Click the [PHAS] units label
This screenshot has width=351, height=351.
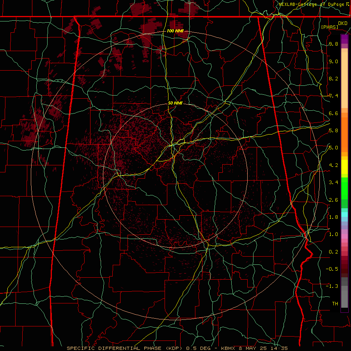coord(330,27)
